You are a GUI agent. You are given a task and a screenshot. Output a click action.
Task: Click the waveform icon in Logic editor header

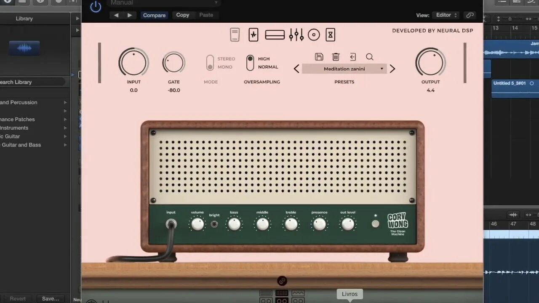pos(513,215)
